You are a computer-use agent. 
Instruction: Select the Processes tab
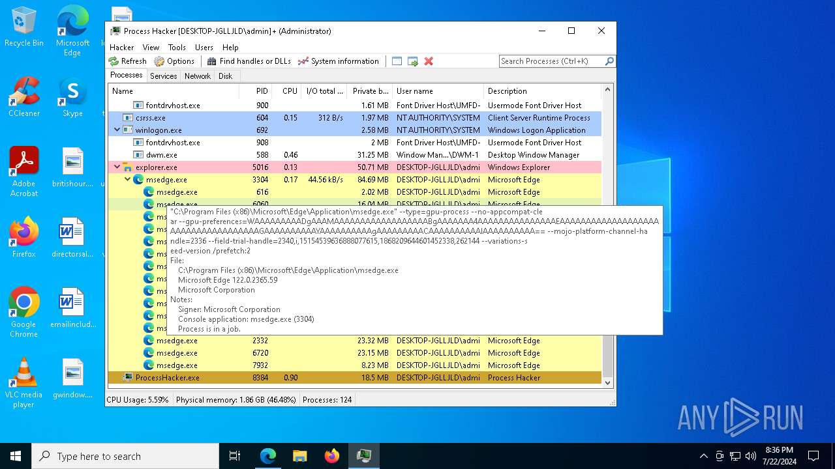point(127,76)
